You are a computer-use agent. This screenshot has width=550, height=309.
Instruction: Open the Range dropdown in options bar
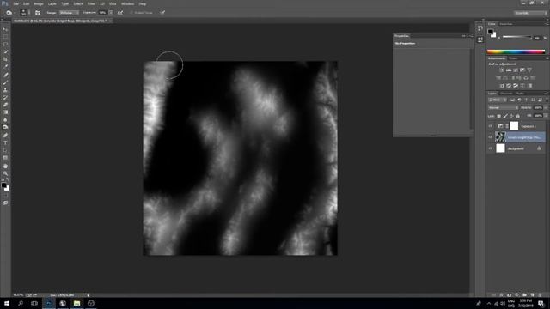coord(69,13)
